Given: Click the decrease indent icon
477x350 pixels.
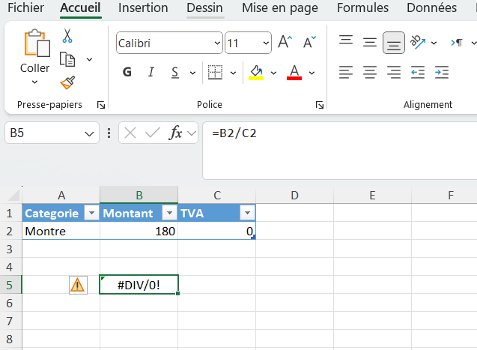Looking at the screenshot, I should (x=418, y=73).
